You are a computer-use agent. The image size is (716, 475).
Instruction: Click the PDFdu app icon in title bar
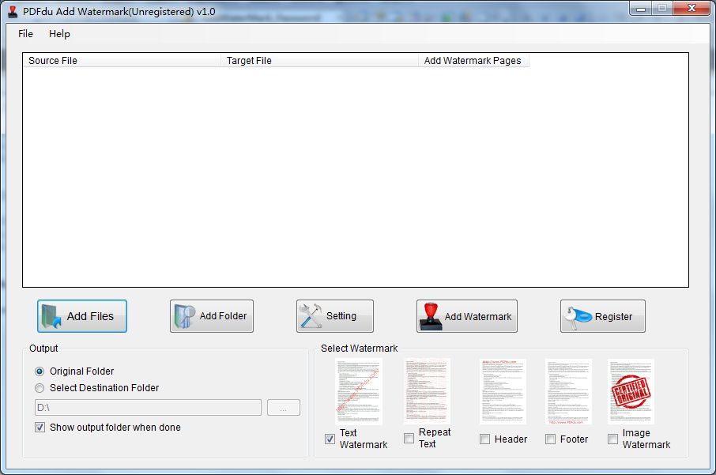[13, 12]
